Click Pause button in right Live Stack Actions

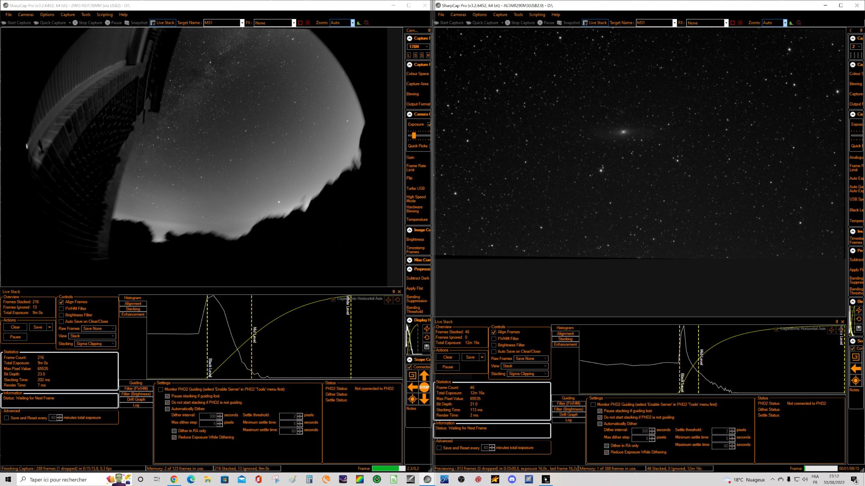click(448, 367)
